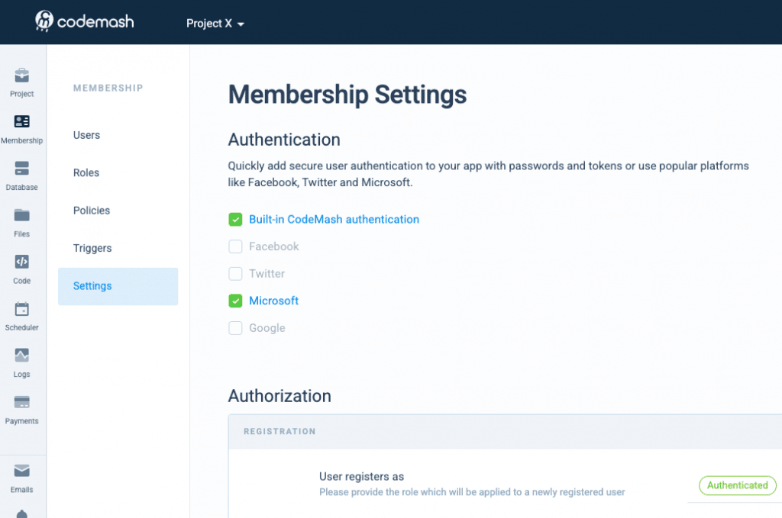View the Logs icon

point(22,356)
